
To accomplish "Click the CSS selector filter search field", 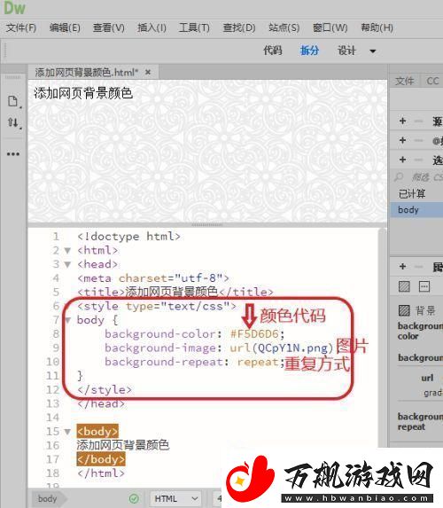I will click(417, 177).
